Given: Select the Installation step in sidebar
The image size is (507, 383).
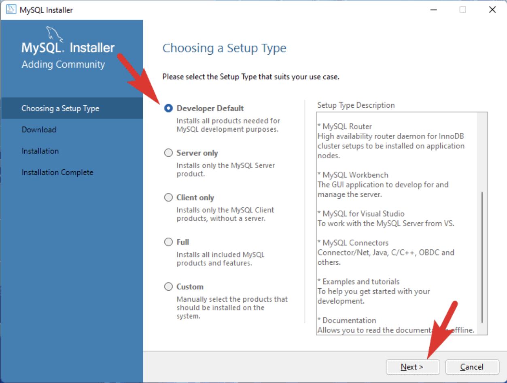Looking at the screenshot, I should click(x=40, y=151).
